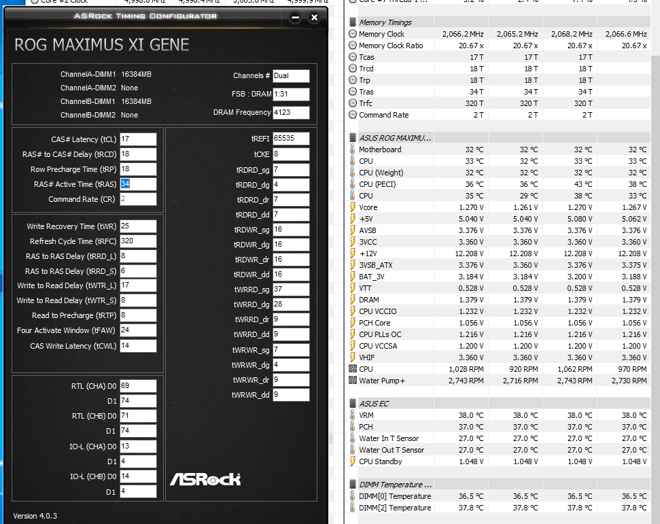The height and width of the screenshot is (524, 660).
Task: Click the clock icon beside Tcas
Action: point(353,57)
